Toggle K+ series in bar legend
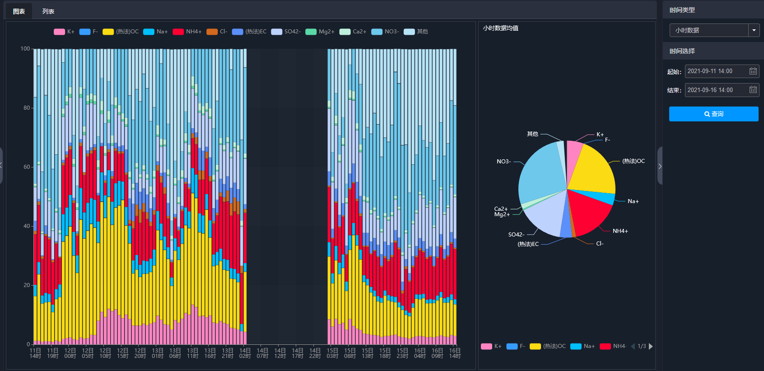 click(x=64, y=32)
